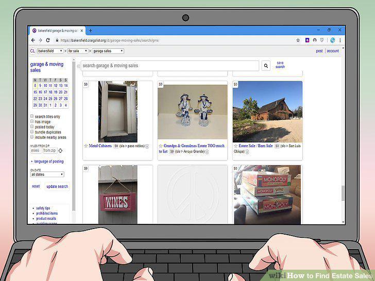Click the purple extension icon in the toolbar

[x=308, y=40]
